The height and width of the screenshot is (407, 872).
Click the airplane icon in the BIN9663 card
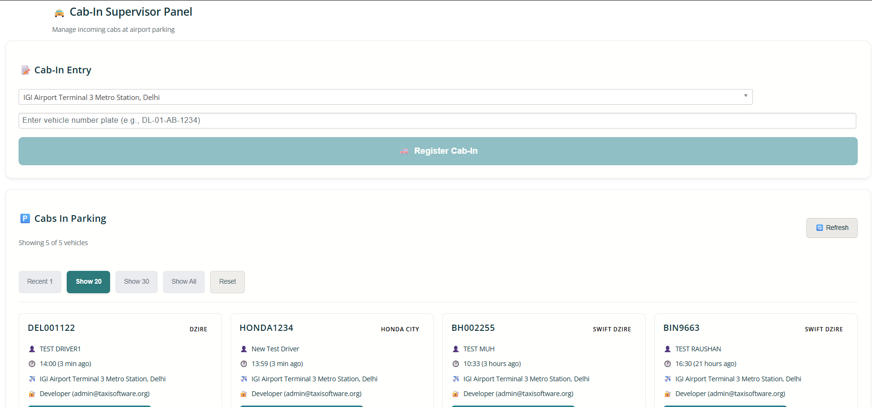pos(668,379)
